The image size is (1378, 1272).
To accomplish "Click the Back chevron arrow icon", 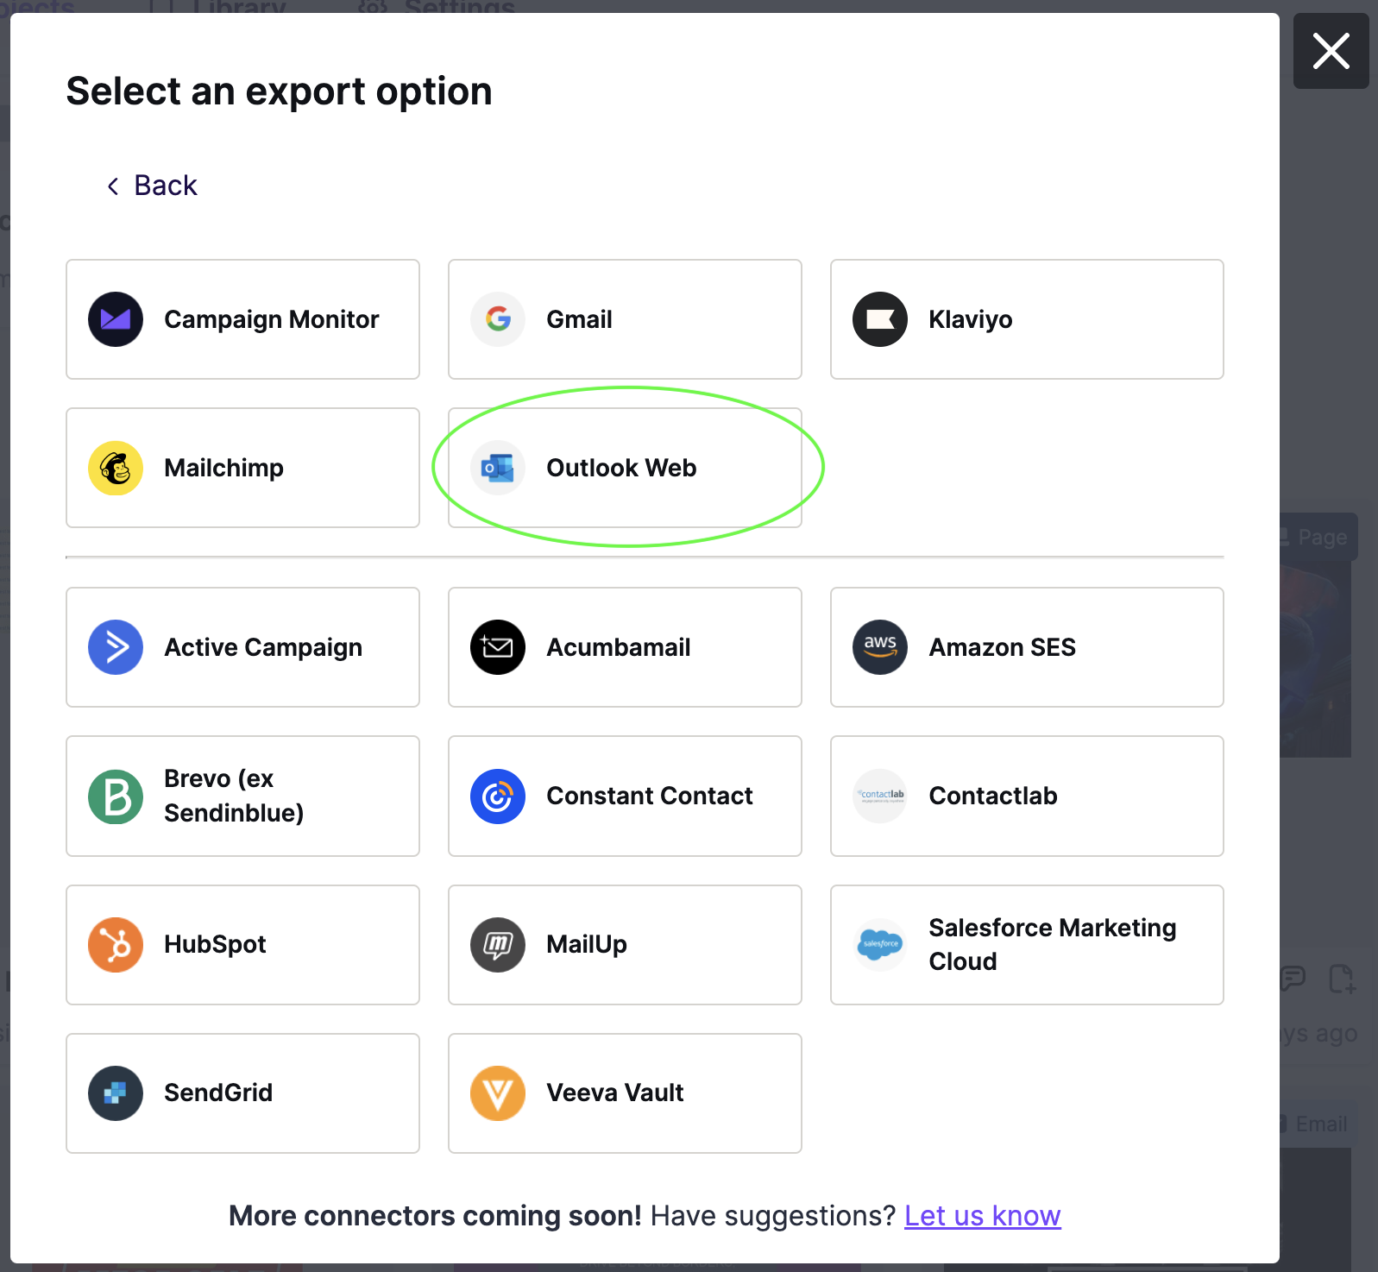I will (113, 186).
